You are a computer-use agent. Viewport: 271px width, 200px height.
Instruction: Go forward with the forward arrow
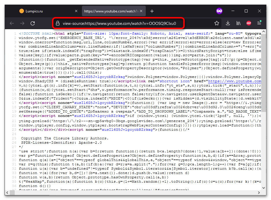[x=22, y=23]
